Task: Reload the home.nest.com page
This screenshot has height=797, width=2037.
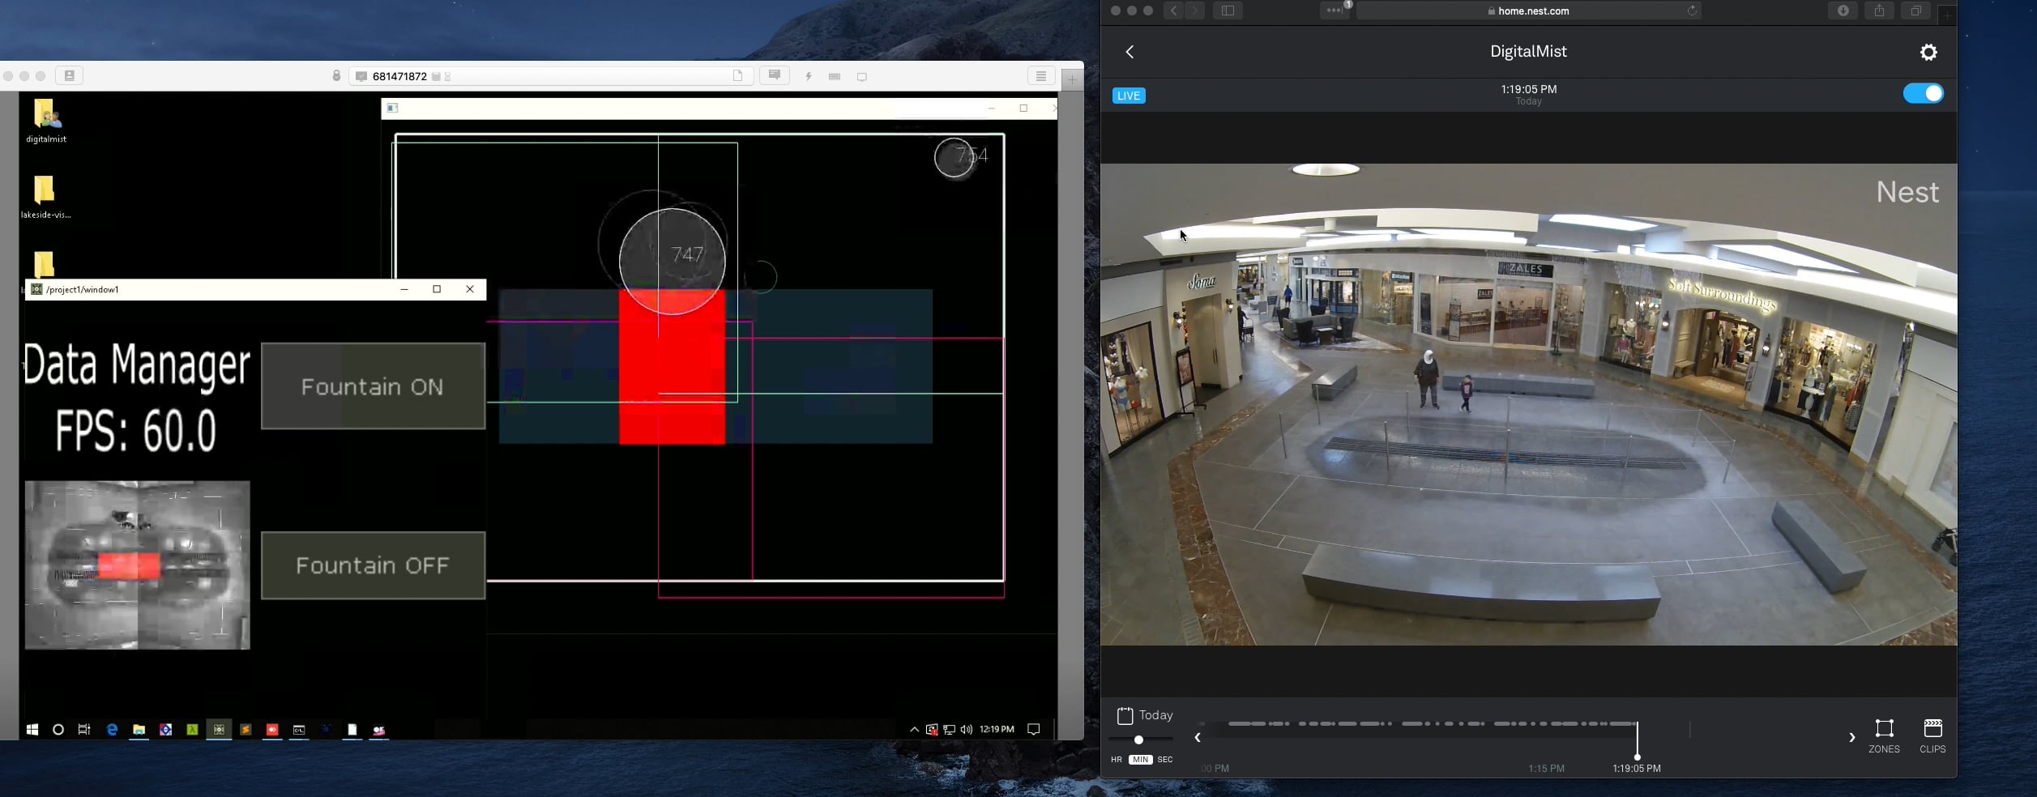Action: 1692,11
